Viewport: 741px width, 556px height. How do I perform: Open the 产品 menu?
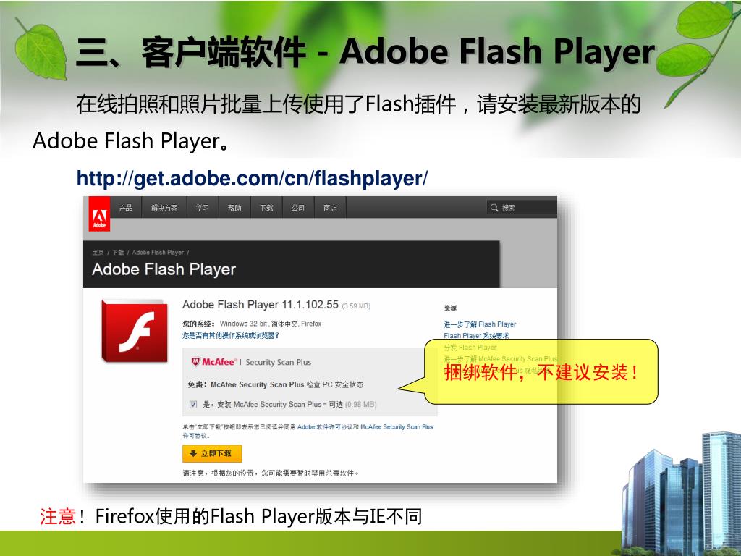126,208
